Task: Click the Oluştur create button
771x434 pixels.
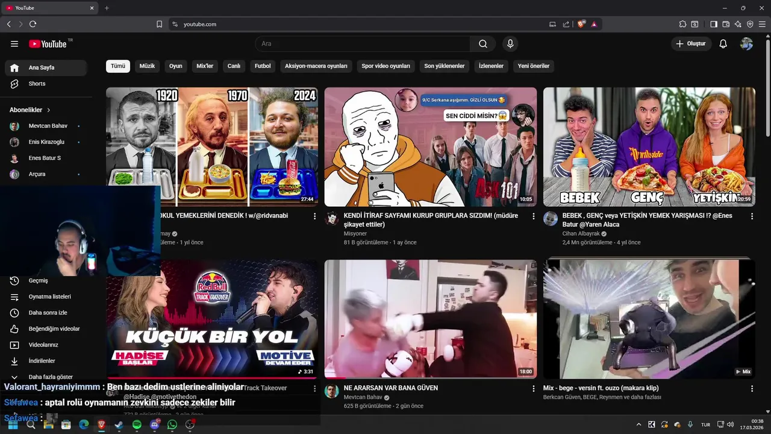Action: pyautogui.click(x=691, y=44)
